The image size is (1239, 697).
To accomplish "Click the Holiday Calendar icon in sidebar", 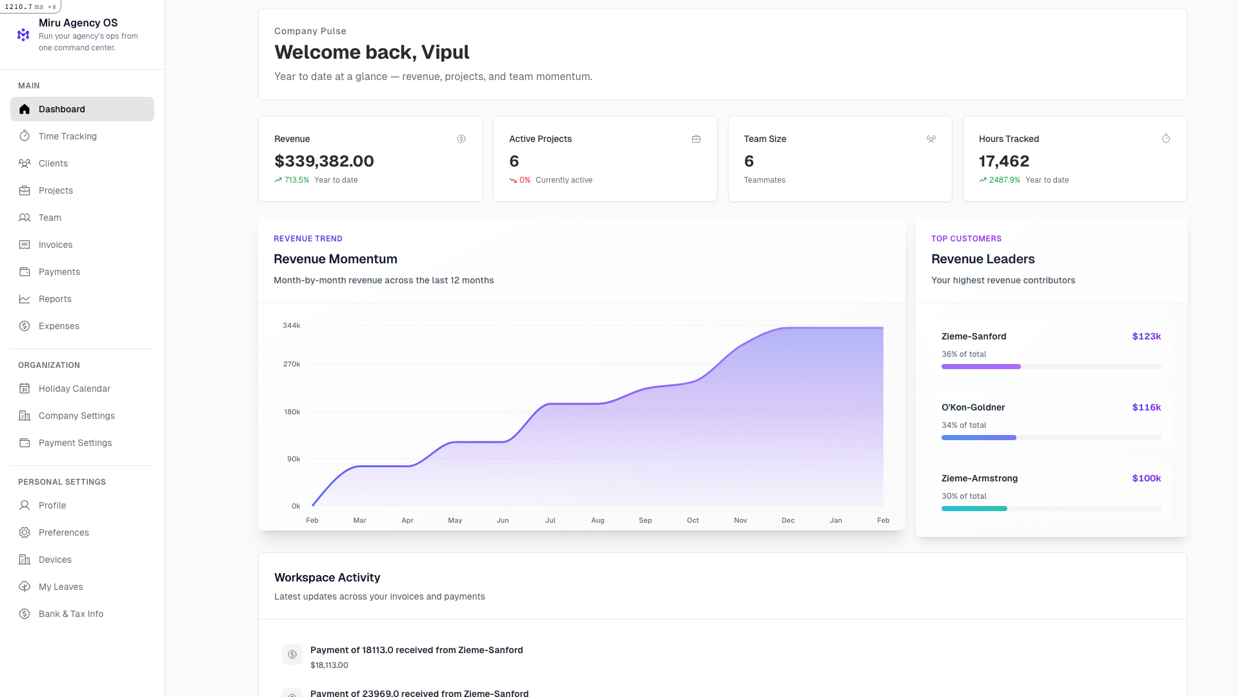I will (x=25, y=389).
